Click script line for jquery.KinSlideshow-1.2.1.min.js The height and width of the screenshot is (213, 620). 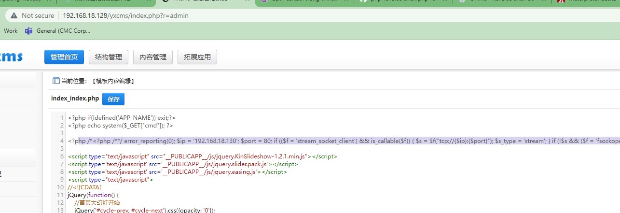[203, 156]
